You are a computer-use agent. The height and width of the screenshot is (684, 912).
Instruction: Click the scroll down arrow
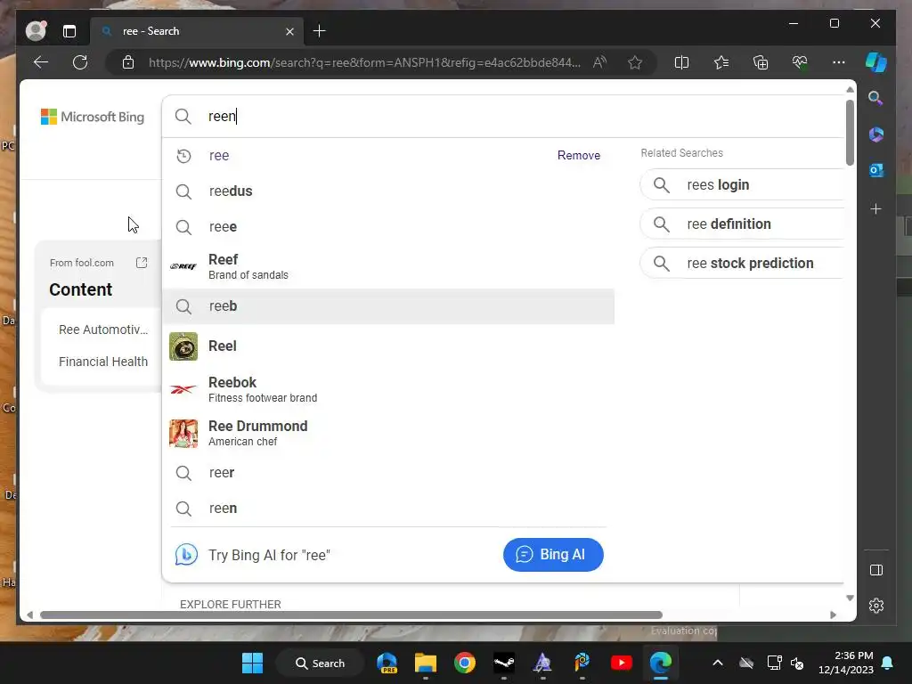[x=850, y=598]
